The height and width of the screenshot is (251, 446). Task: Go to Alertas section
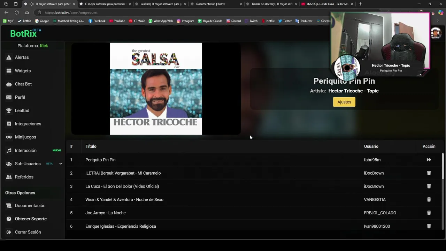(x=22, y=58)
